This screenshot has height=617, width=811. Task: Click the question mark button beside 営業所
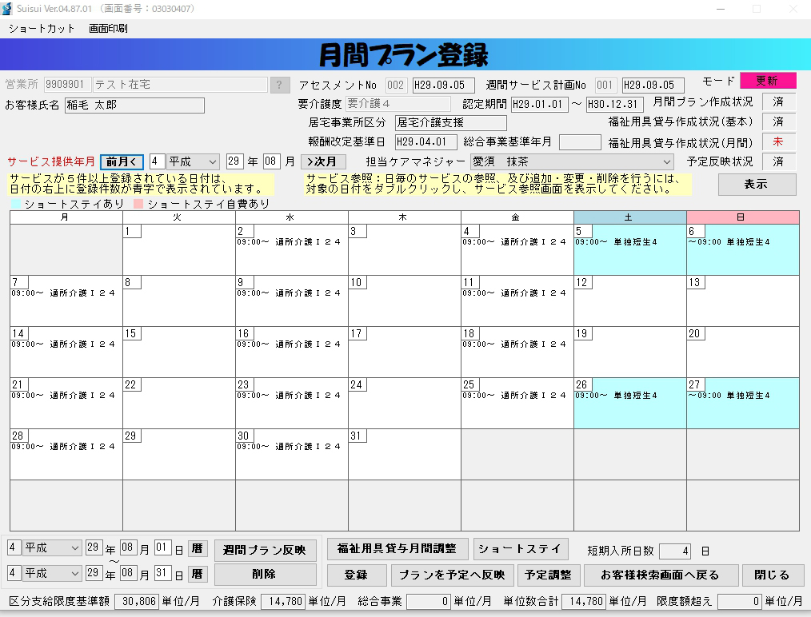pos(279,85)
